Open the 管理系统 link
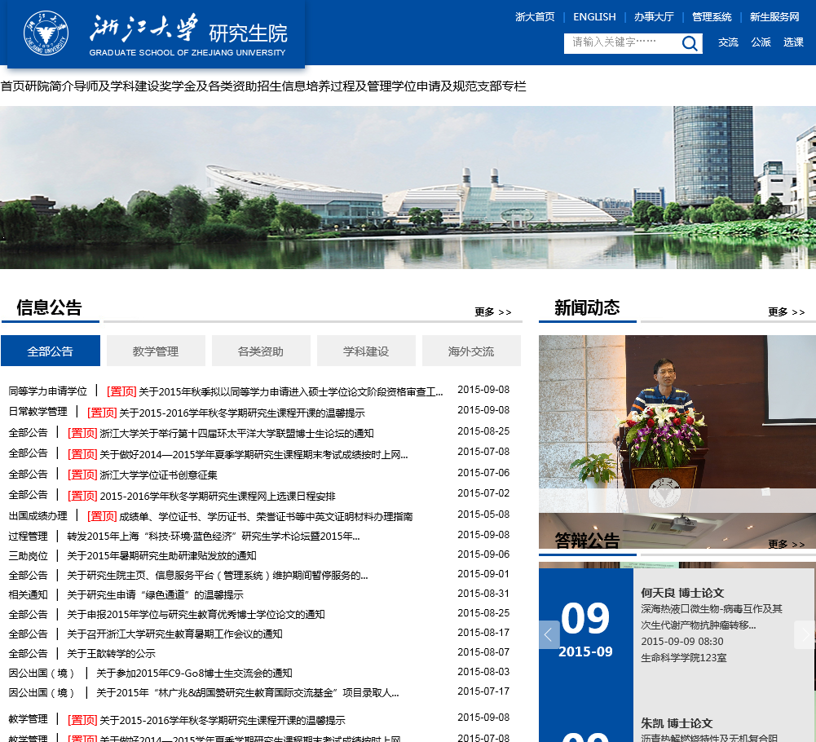 coord(712,16)
